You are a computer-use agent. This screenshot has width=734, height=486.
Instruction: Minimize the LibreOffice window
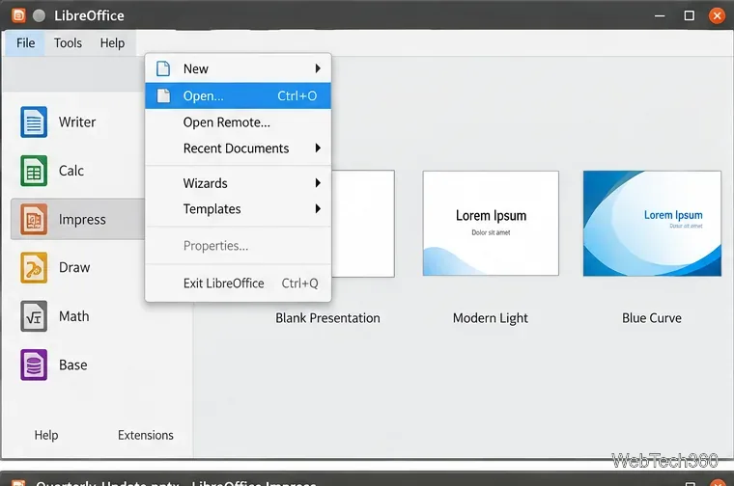[660, 15]
